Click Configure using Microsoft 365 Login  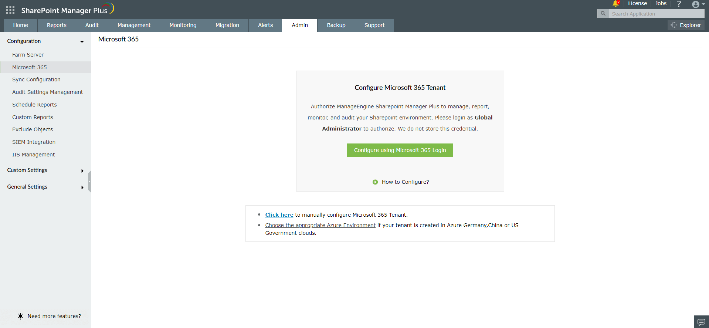coord(400,150)
